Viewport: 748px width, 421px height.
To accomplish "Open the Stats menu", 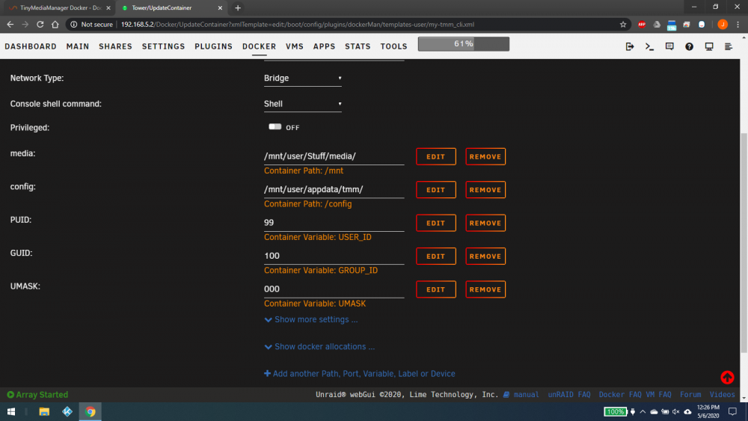I will (358, 46).
